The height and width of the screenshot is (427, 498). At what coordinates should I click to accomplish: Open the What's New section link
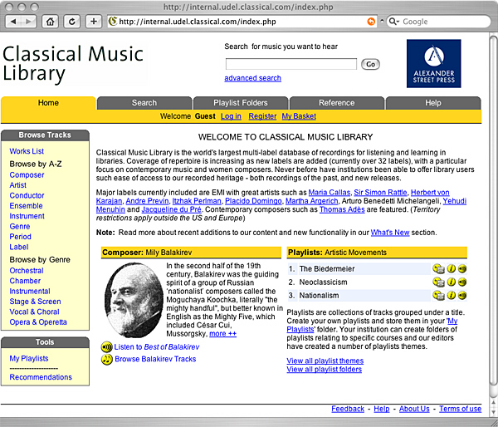(390, 233)
